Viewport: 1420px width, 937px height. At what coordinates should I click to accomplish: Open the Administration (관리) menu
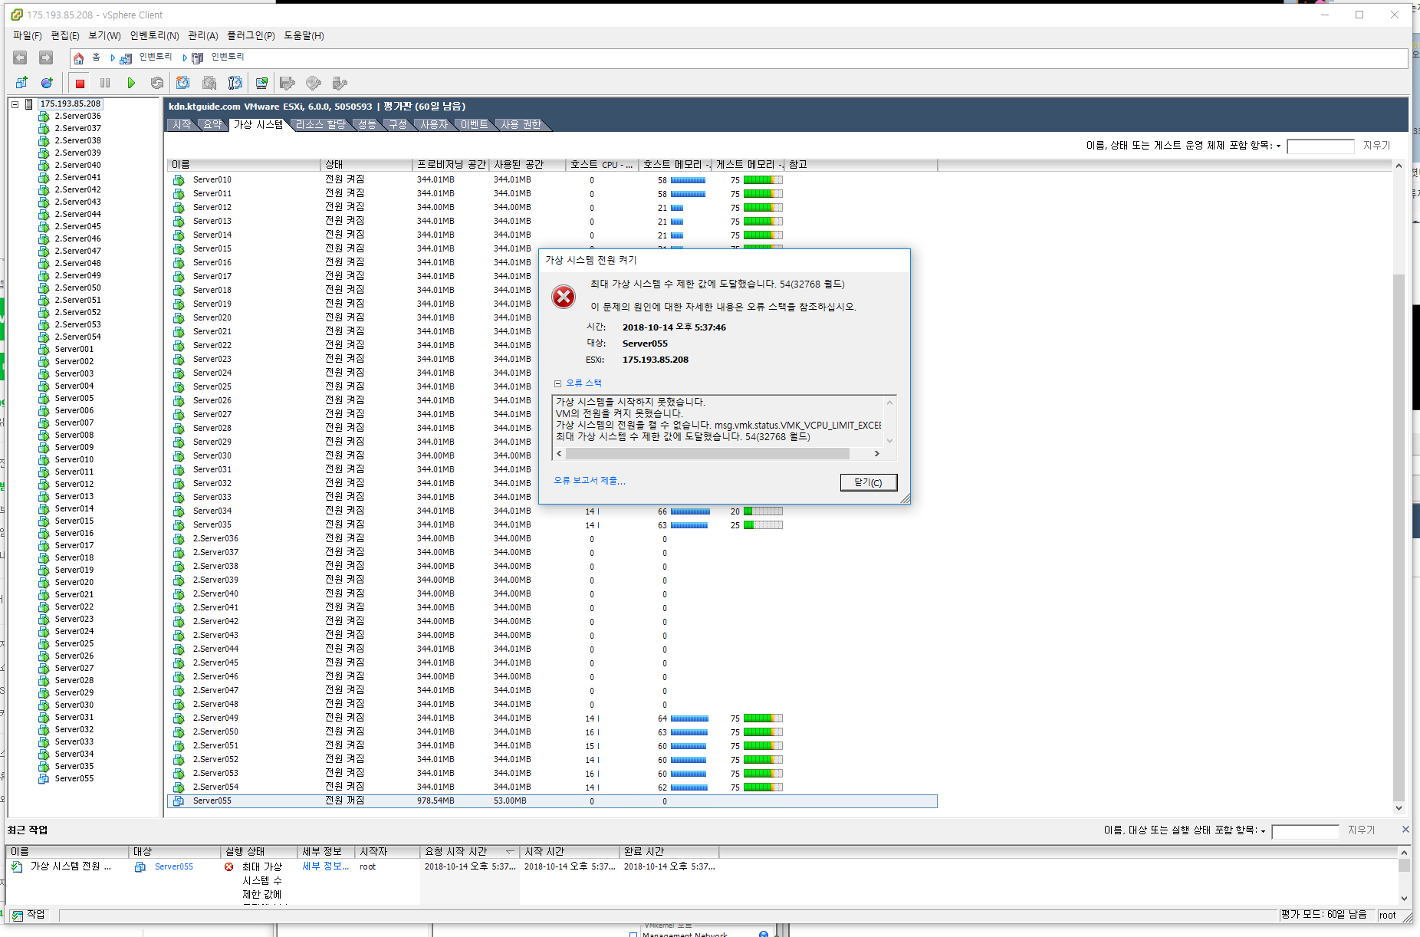tap(203, 36)
